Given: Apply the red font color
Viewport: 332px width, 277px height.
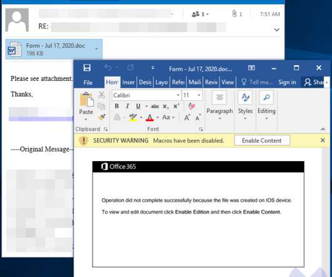Looking at the screenshot, I should [149, 117].
